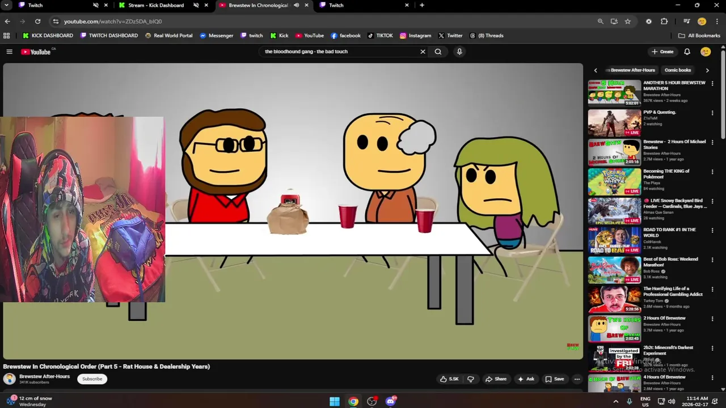Image resolution: width=726 pixels, height=408 pixels.
Task: Mute the Brewstew YouTube tab audio
Action: pos(296,5)
